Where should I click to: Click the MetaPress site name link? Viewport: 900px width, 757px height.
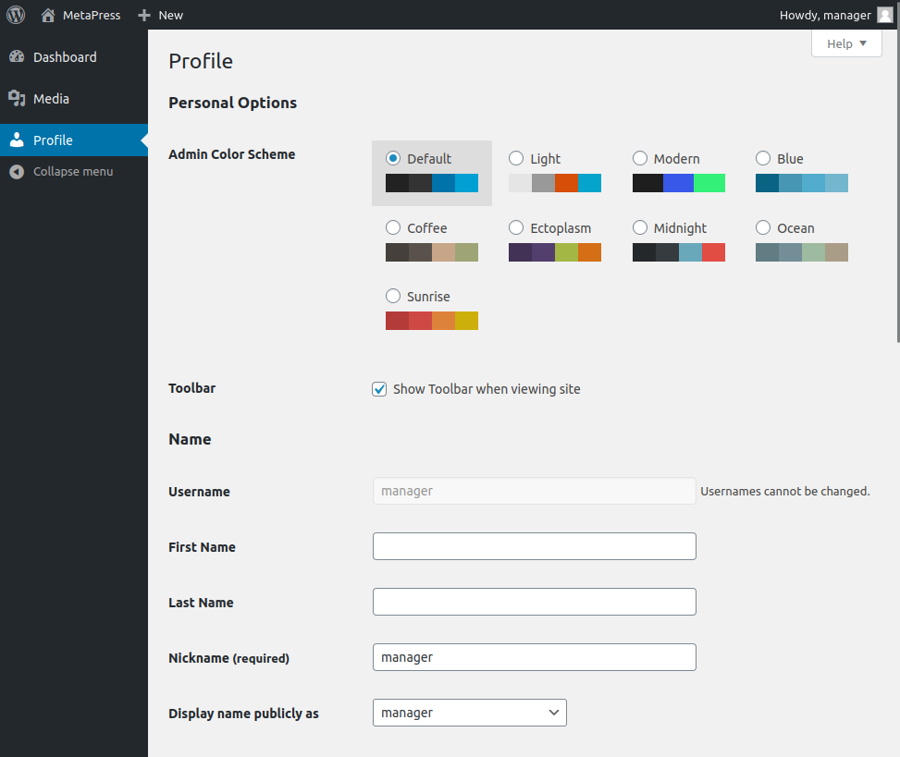(92, 15)
